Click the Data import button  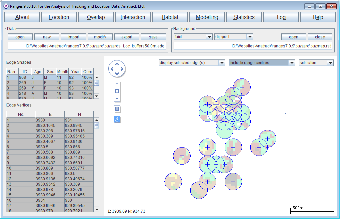click(73, 37)
